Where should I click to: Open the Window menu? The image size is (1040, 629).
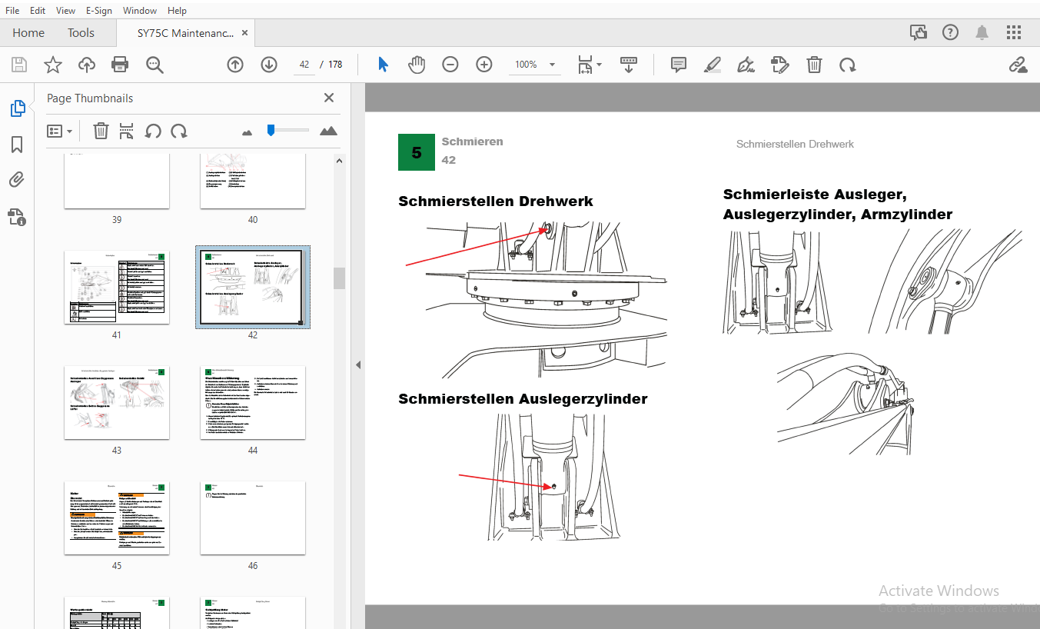tap(140, 10)
